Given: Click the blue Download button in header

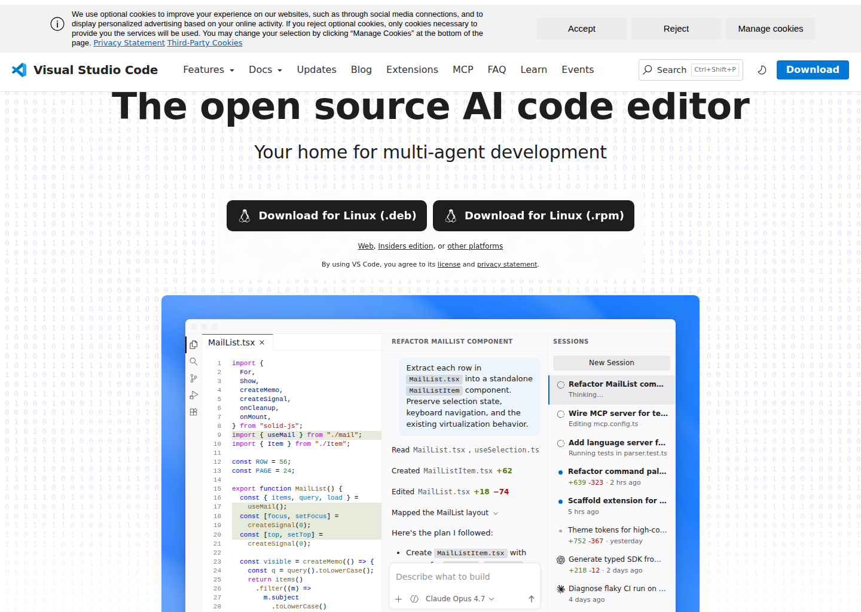Looking at the screenshot, I should click(813, 70).
